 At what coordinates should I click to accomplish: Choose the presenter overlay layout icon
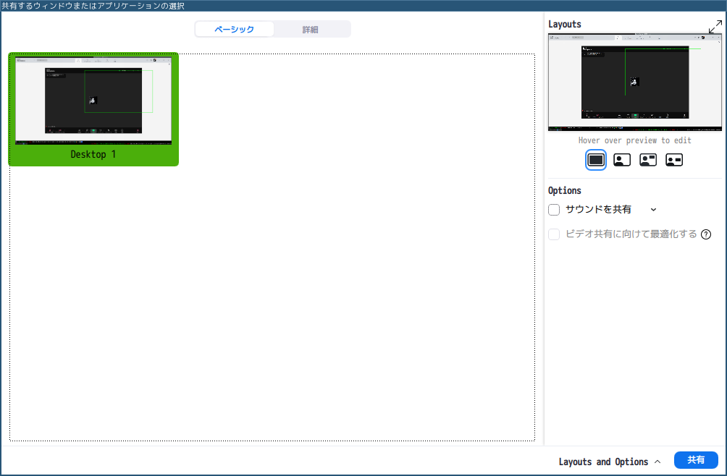click(x=622, y=160)
